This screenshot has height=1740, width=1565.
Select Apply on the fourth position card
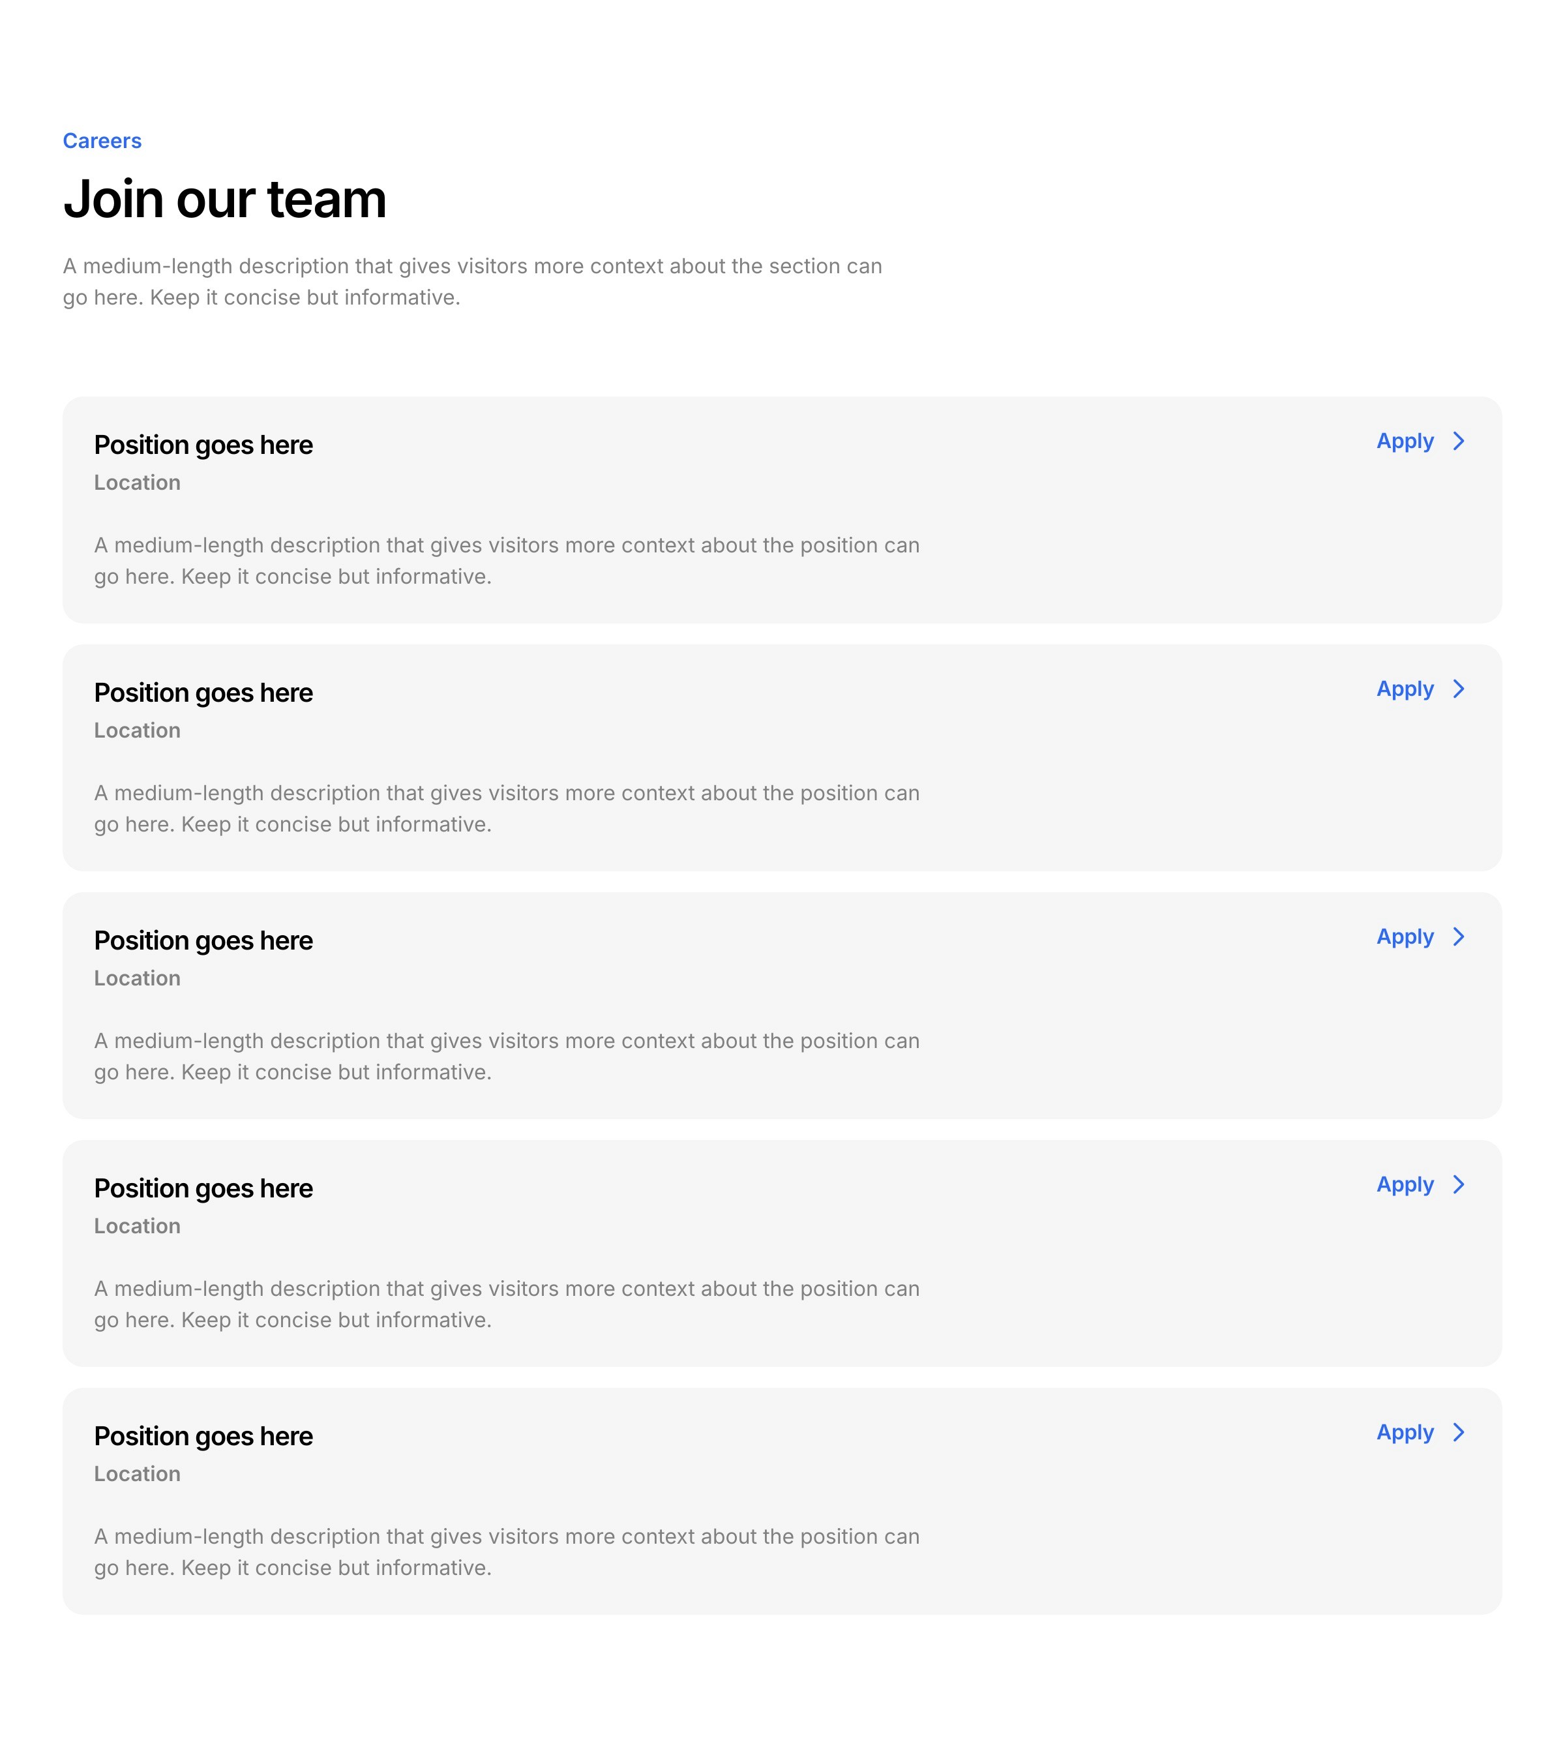click(1404, 1184)
